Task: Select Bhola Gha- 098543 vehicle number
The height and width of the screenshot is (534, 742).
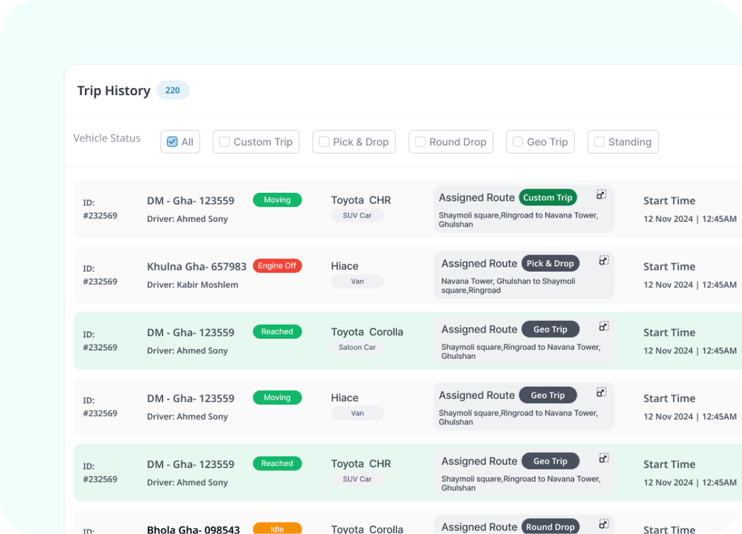Action: (193, 530)
